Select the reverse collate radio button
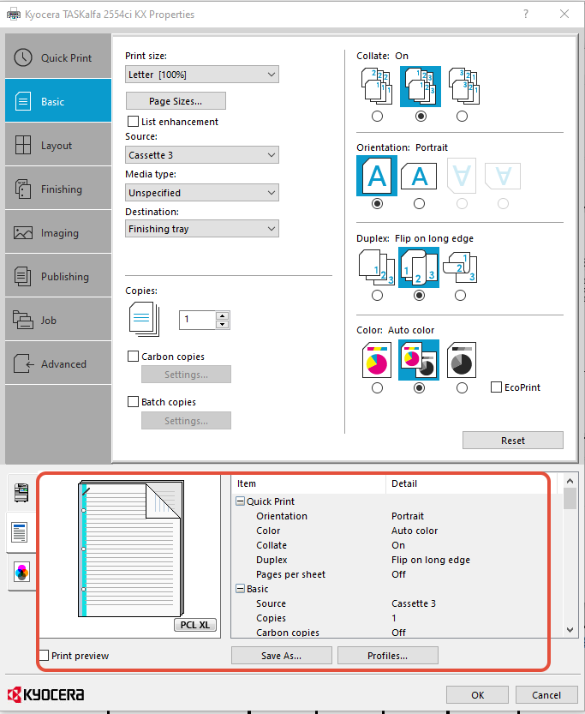Viewport: 585px width, 714px height. click(462, 116)
